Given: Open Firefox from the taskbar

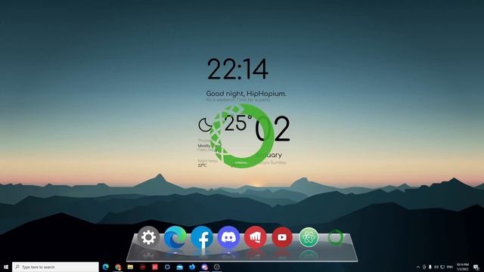Looking at the screenshot, I should click(192, 267).
